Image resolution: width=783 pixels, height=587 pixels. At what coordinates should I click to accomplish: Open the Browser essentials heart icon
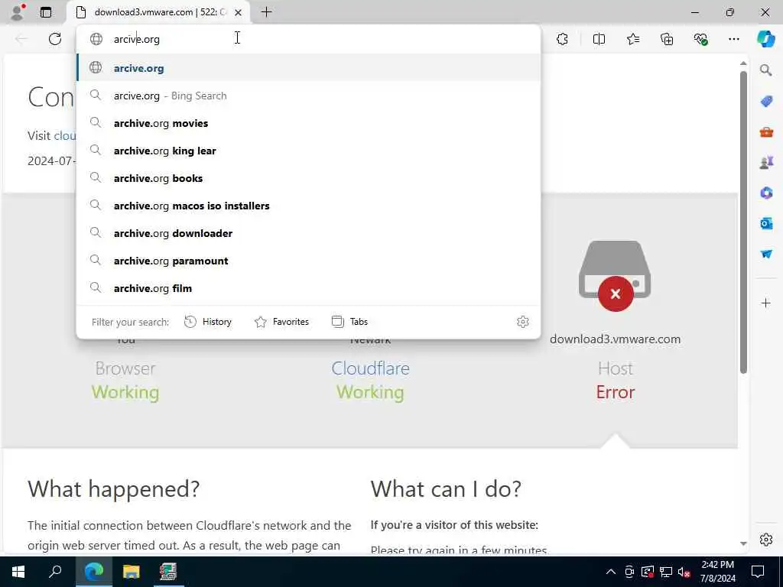click(x=700, y=39)
